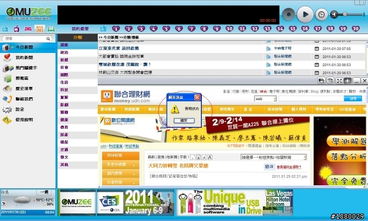Select favorite heart number 10
This screenshot has height=221, width=368.
(229, 29)
